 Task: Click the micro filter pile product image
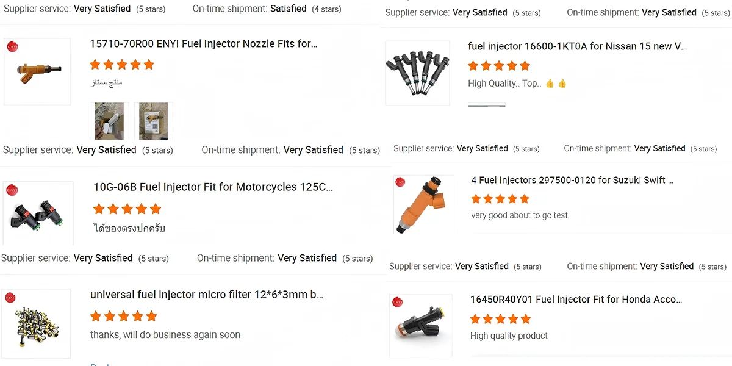(x=37, y=323)
